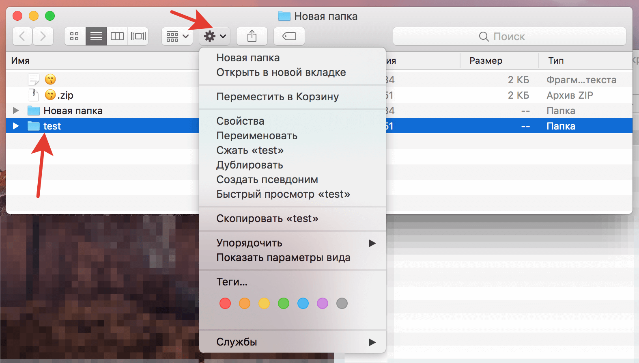639x363 pixels.
Task: Apply the red tag color
Action: coord(225,303)
